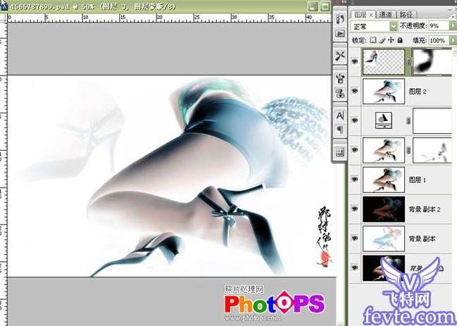Maximize the document window
The height and width of the screenshot is (326, 457).
[325, 6]
